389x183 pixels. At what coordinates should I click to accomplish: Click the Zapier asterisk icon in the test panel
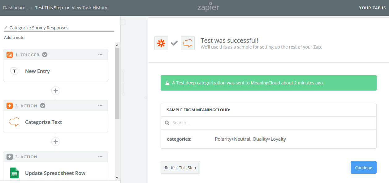[x=161, y=43]
